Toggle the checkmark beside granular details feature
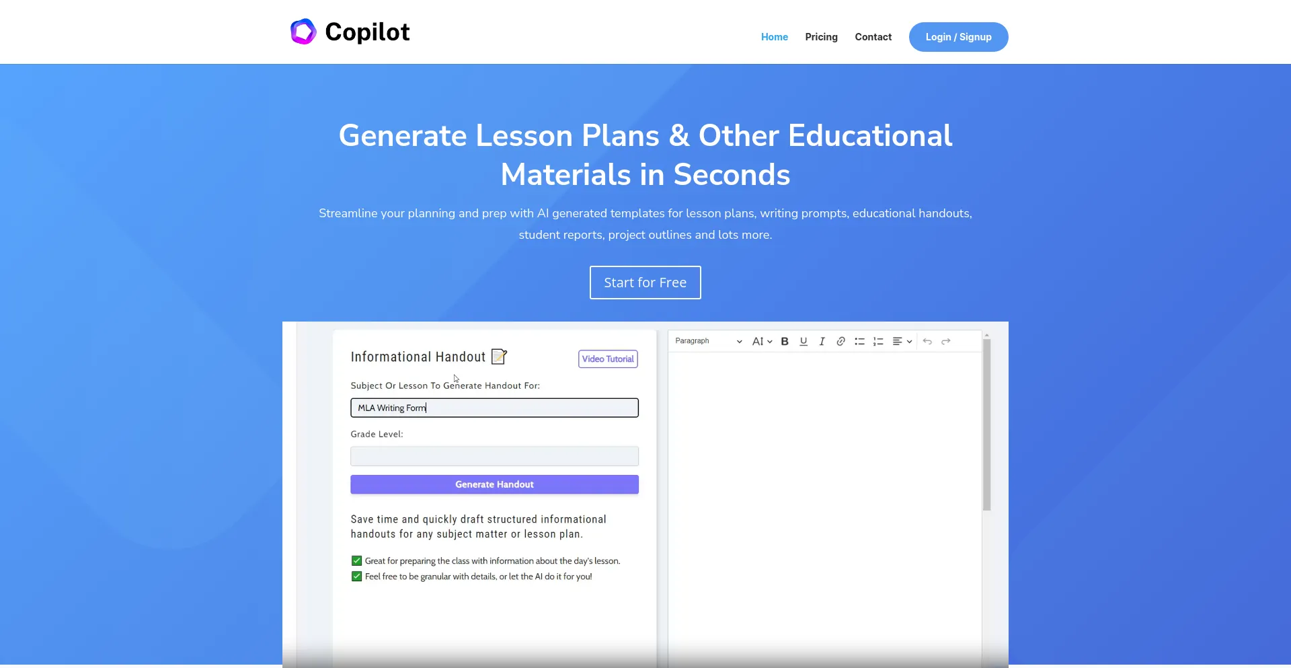1291x668 pixels. point(356,576)
